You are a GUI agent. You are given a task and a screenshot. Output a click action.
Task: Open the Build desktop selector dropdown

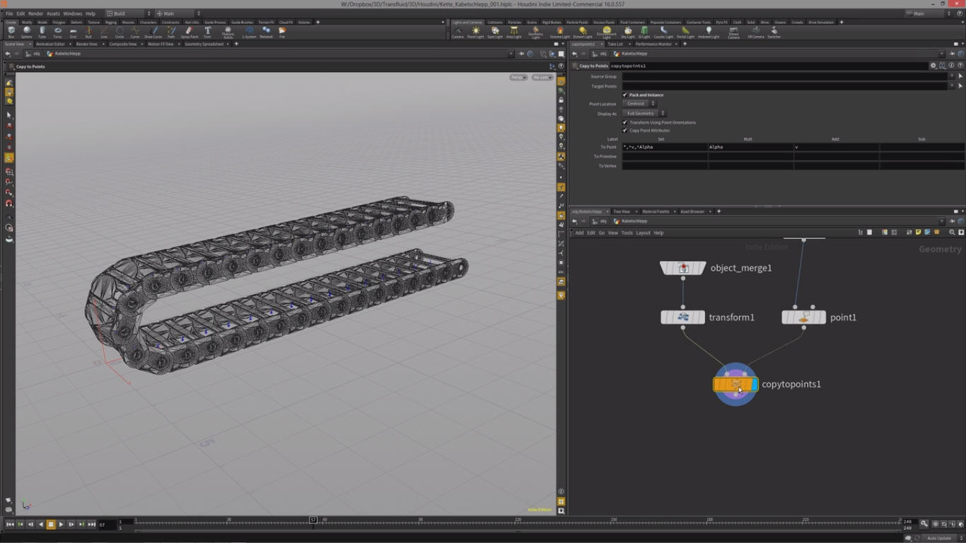[x=129, y=13]
